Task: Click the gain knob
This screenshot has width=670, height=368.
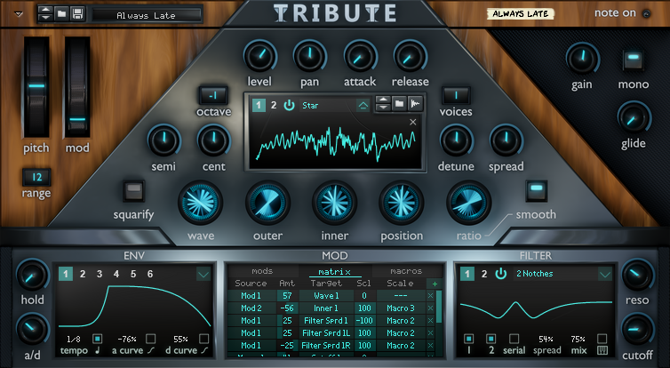Action: 582,59
